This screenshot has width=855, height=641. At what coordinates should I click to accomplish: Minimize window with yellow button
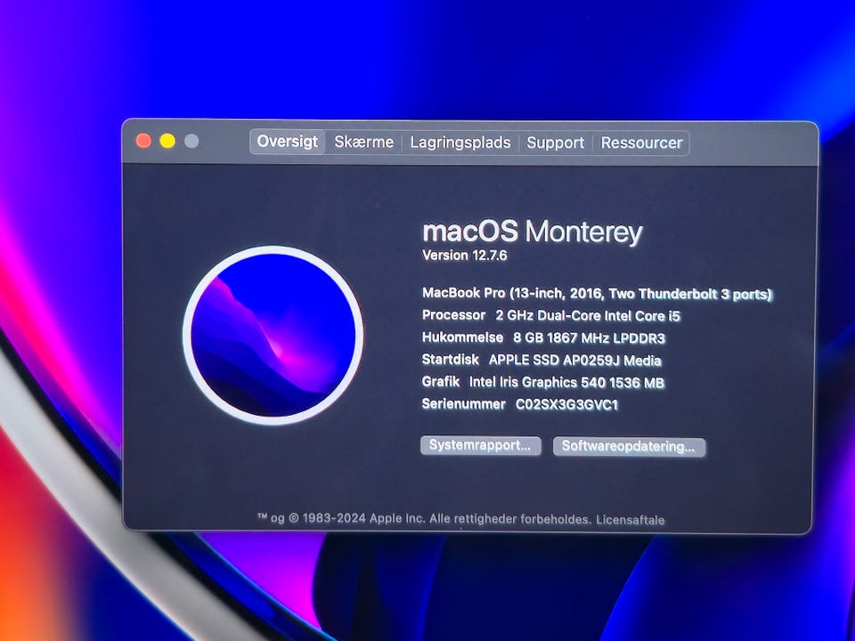167,142
